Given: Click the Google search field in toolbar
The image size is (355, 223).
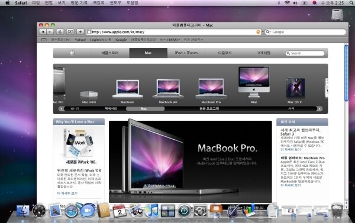Looking at the screenshot, I should [306, 32].
